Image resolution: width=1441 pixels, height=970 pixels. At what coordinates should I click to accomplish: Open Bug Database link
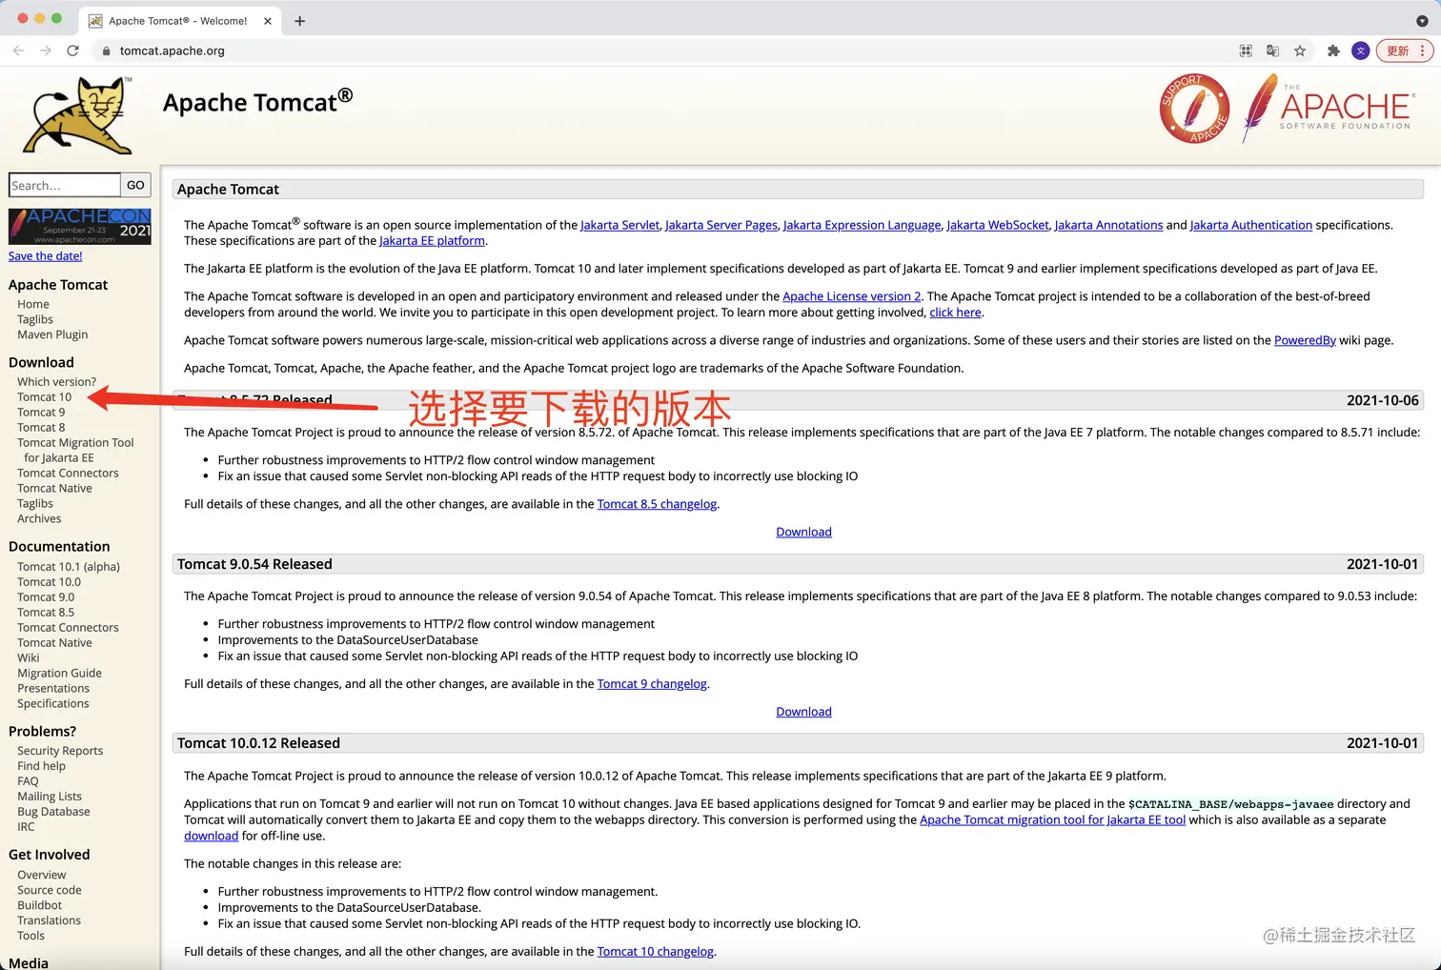point(53,812)
